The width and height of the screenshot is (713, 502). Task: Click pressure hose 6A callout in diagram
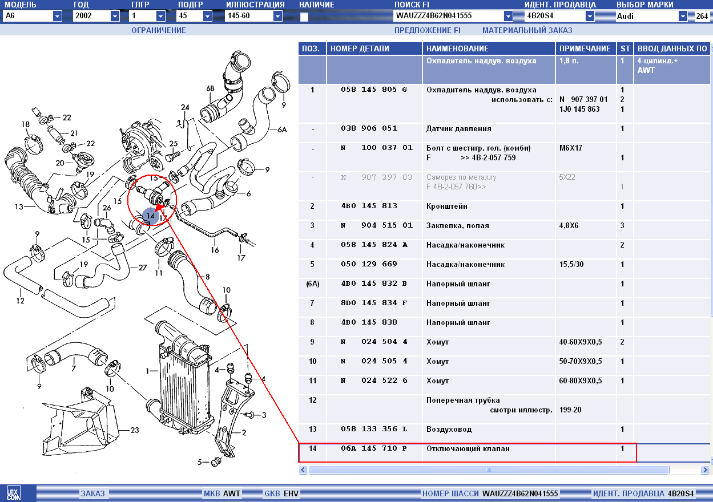[281, 129]
